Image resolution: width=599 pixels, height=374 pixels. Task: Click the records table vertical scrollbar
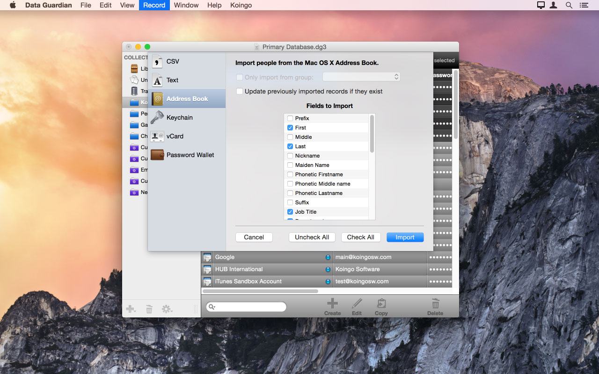click(x=456, y=104)
